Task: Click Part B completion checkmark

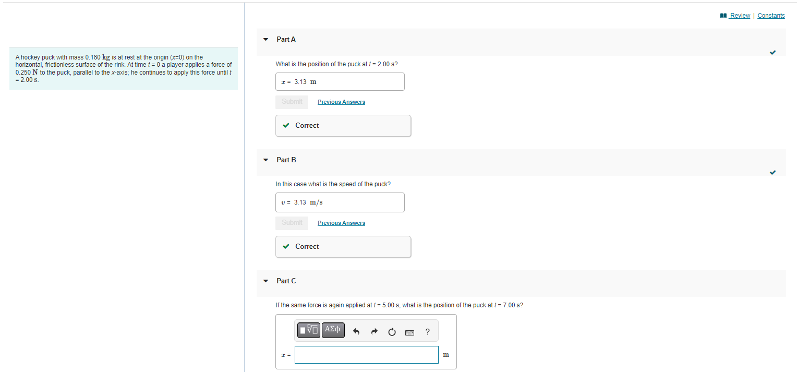Action: point(772,172)
